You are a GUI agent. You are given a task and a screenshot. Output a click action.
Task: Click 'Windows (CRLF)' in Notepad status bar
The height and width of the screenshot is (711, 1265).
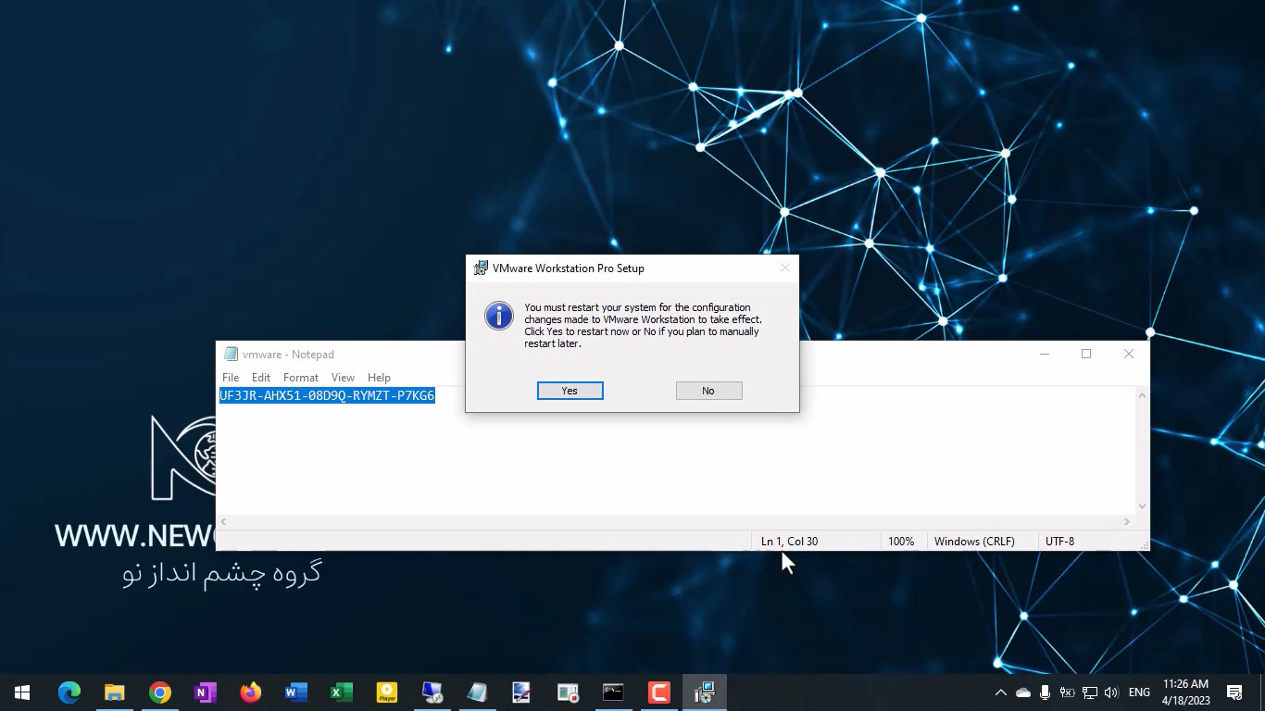(974, 541)
